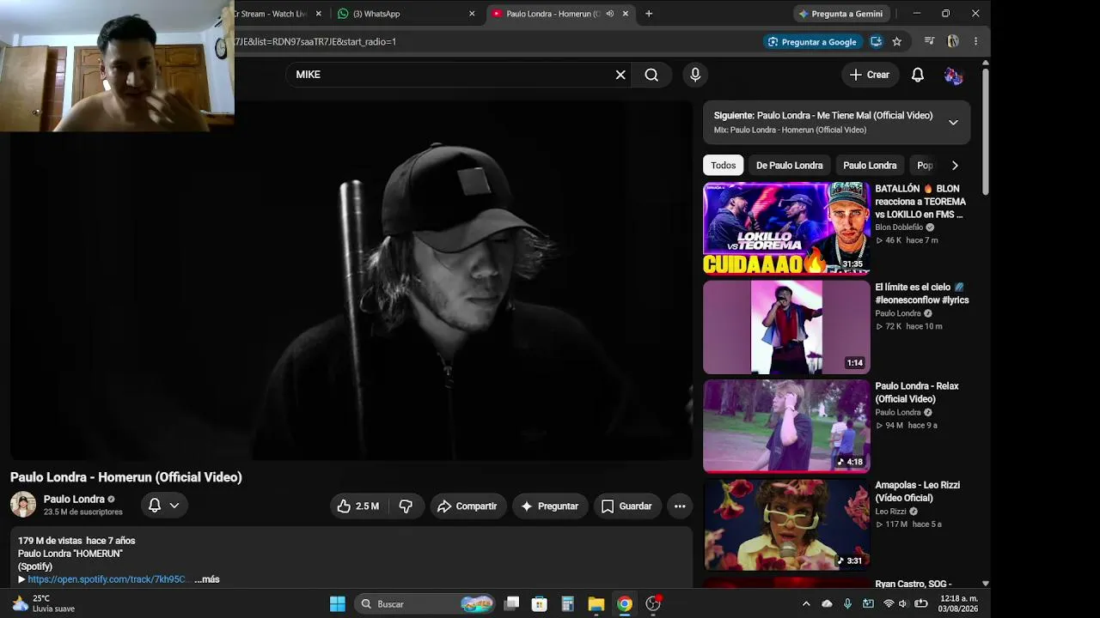The image size is (1100, 618).
Task: Select the De Paulo Londra filter chip
Action: 789,166
